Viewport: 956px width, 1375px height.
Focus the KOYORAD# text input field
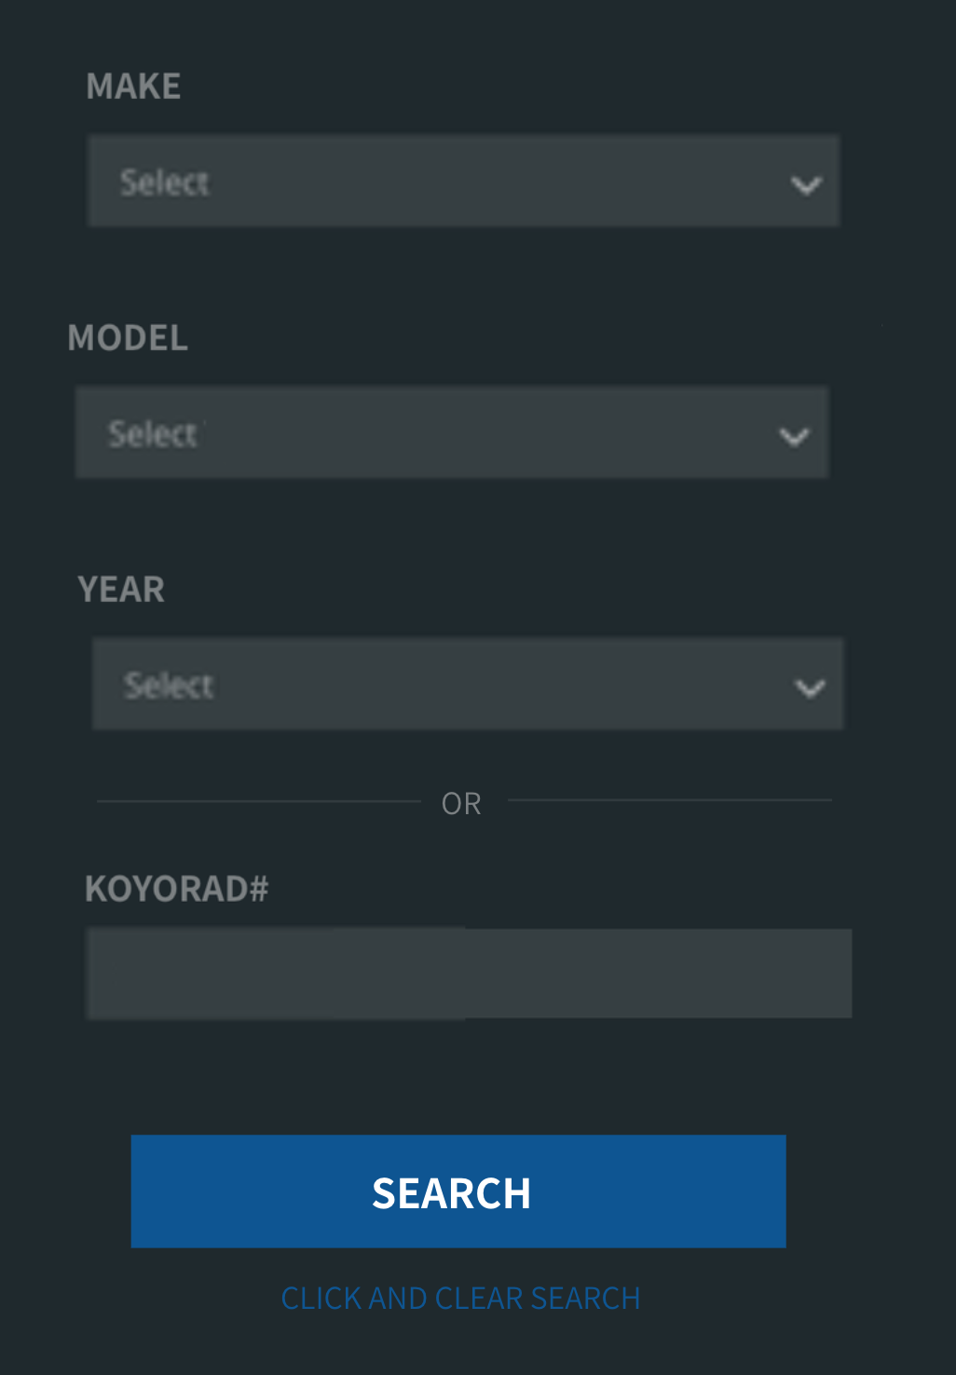coord(469,973)
